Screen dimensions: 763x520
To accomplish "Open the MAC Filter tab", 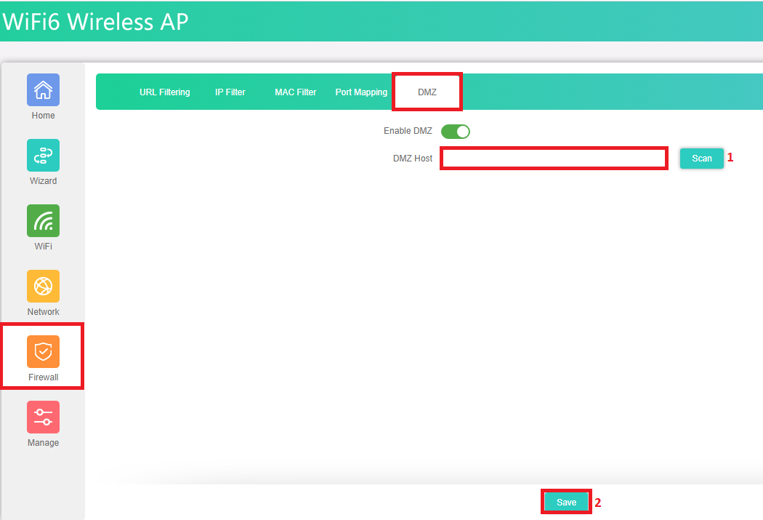I will (x=295, y=92).
